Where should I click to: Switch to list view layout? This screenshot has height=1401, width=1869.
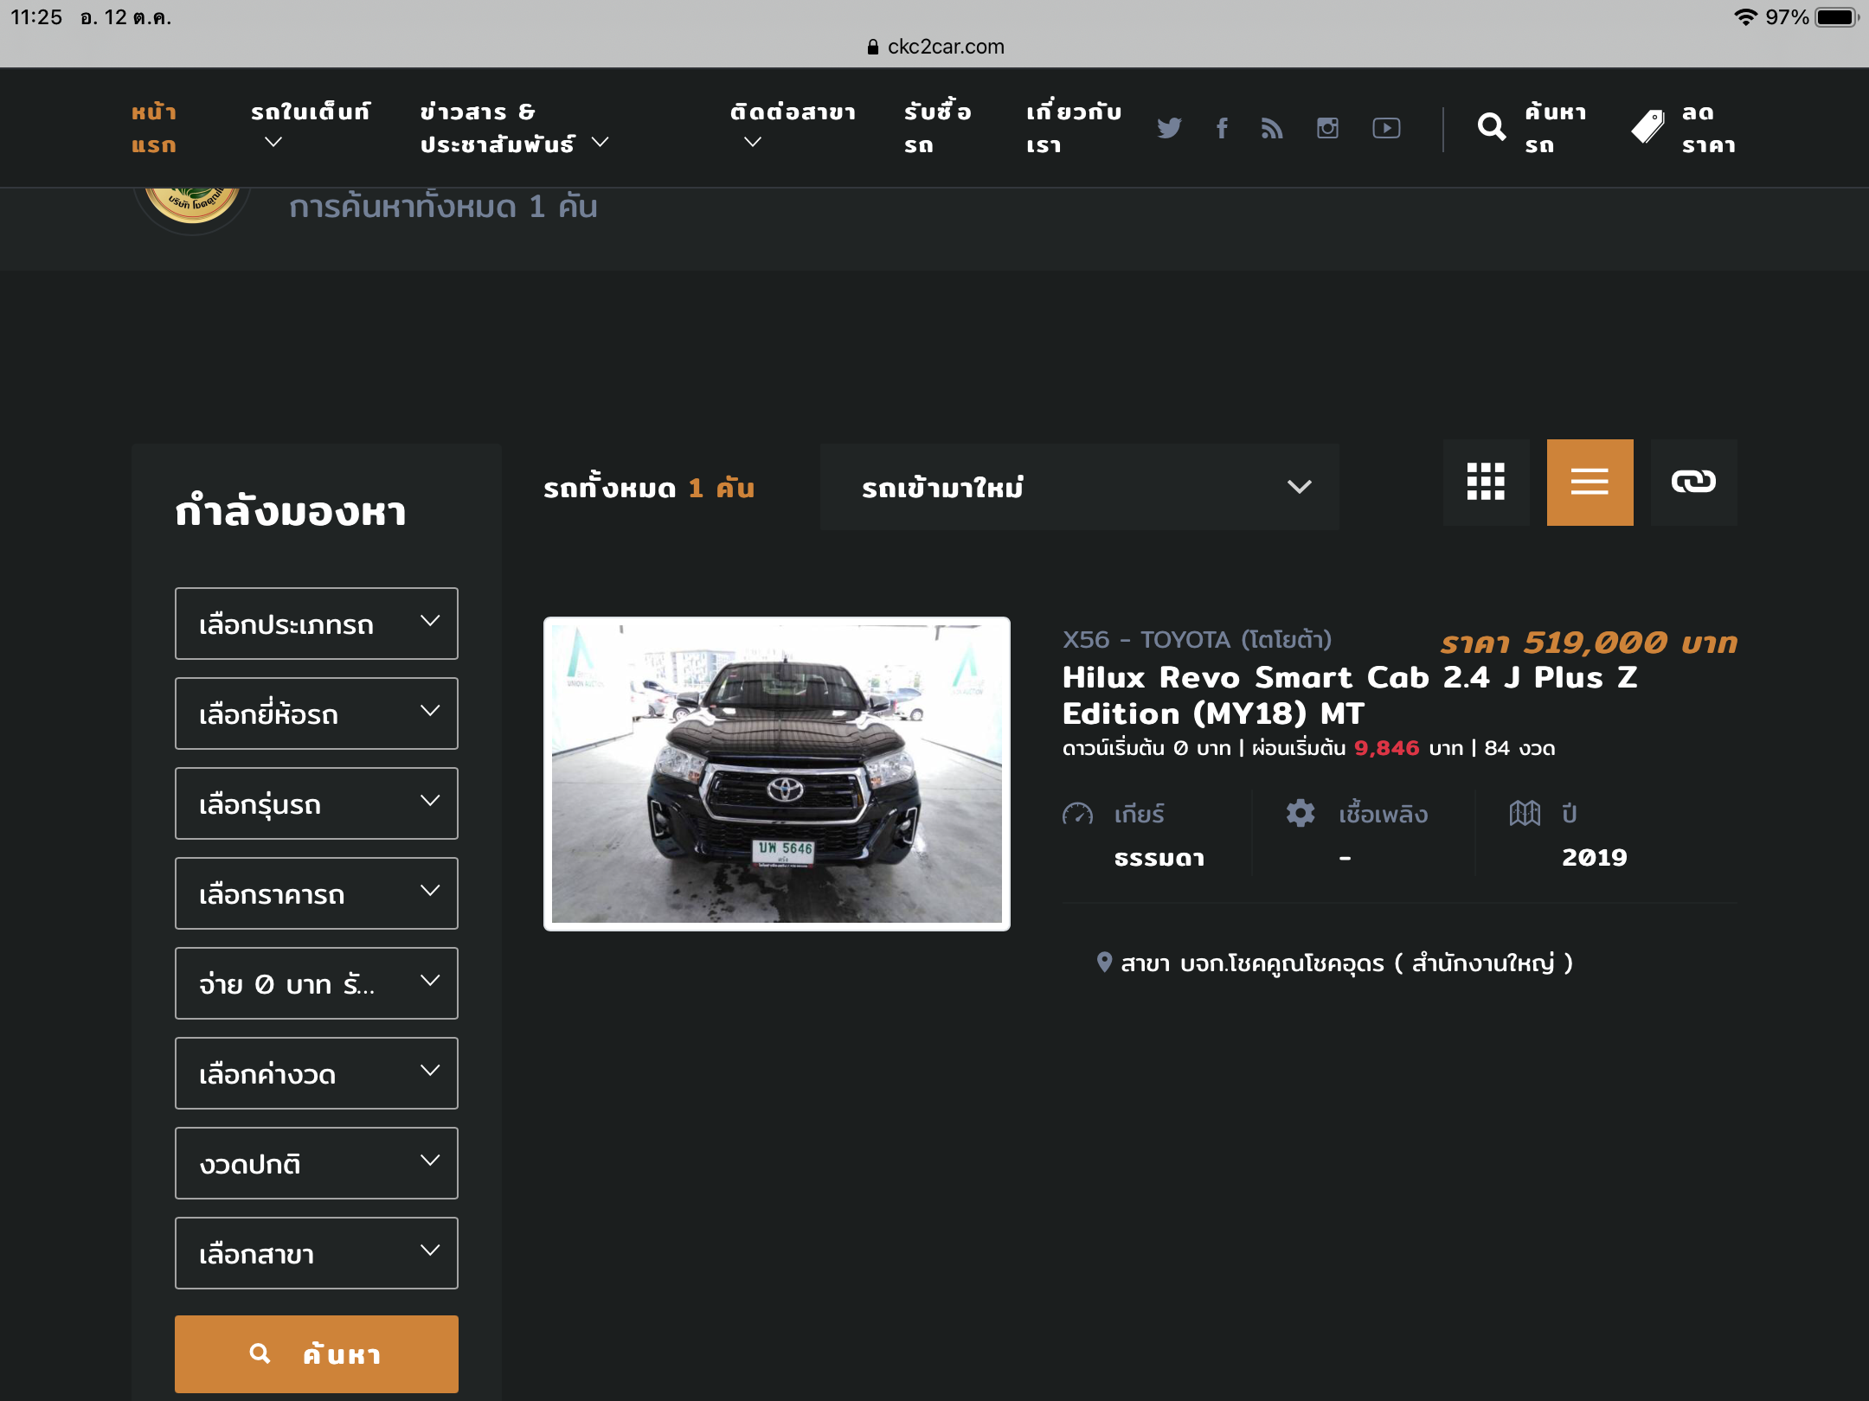point(1590,482)
